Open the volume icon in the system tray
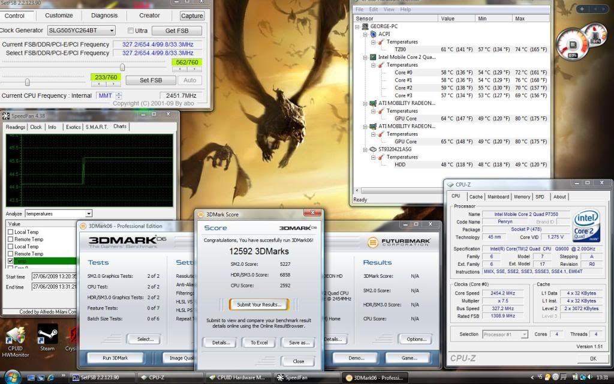614x384 pixels. point(590,377)
